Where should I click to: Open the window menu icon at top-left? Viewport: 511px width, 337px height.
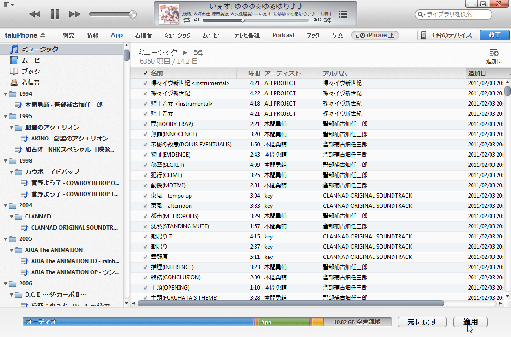click(x=8, y=5)
